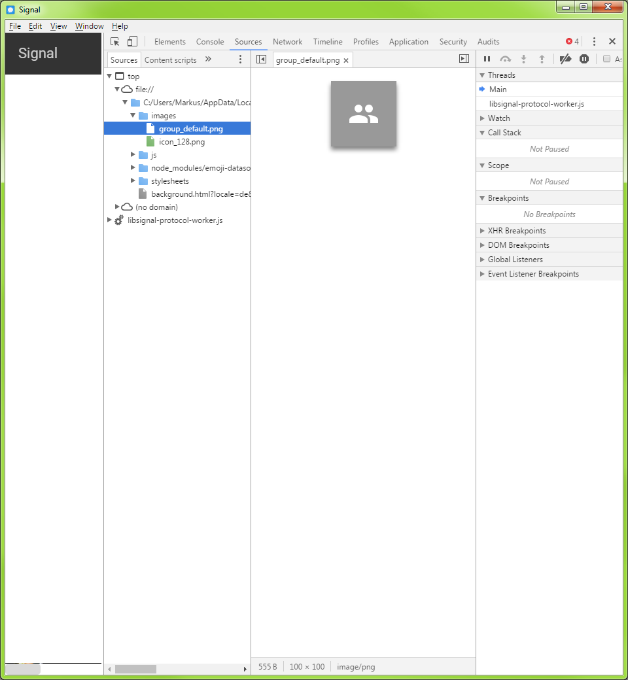Hide the debugger sidebar icon

pyautogui.click(x=464, y=59)
